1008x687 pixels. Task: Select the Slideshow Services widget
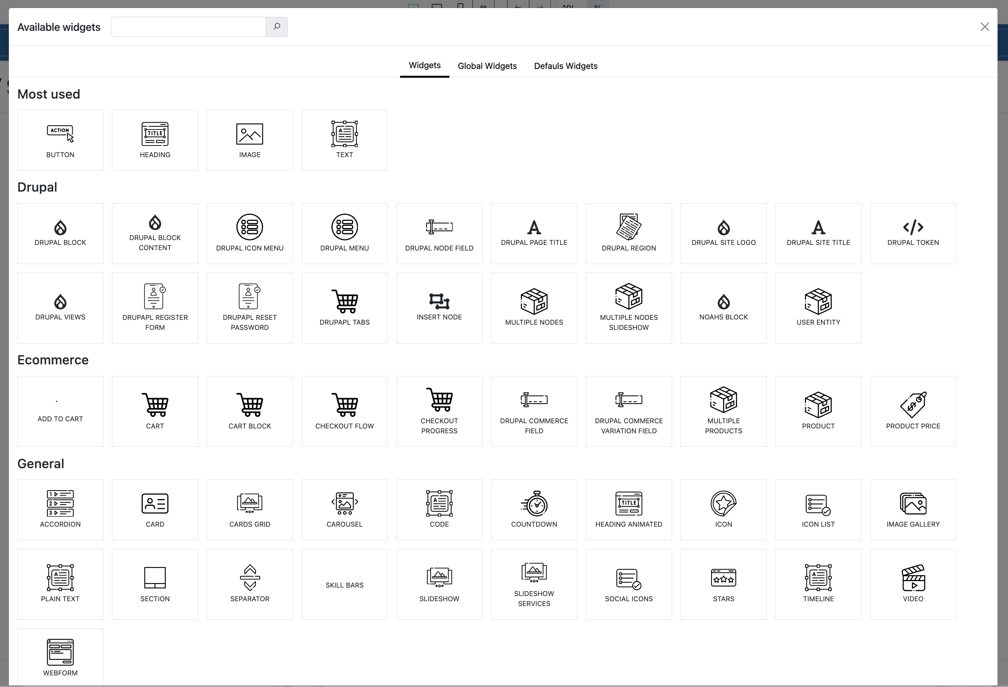[x=534, y=584]
